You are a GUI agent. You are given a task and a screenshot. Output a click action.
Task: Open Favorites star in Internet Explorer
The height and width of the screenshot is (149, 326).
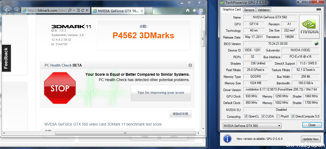(x=194, y=11)
